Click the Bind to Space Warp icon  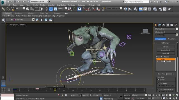pyautogui.click(x=13, y=9)
